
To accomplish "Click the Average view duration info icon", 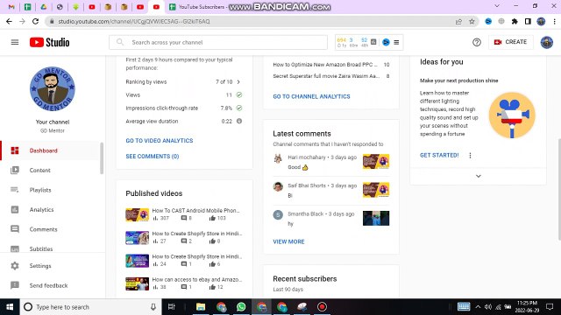I will (239, 121).
